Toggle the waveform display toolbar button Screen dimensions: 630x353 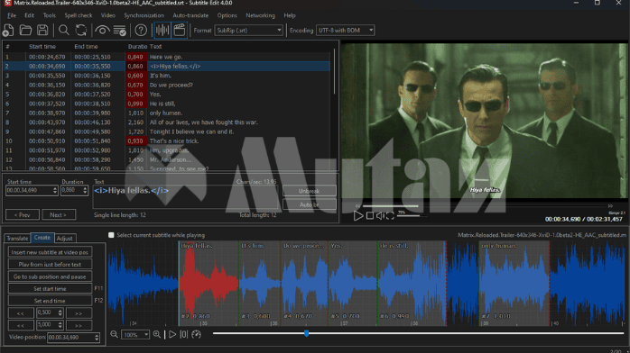(x=162, y=30)
